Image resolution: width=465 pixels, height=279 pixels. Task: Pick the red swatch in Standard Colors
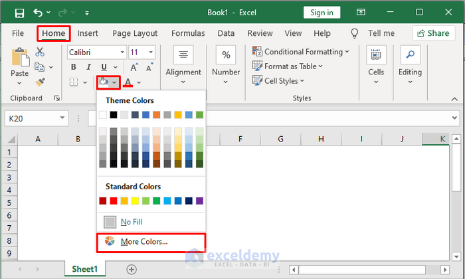pos(113,201)
